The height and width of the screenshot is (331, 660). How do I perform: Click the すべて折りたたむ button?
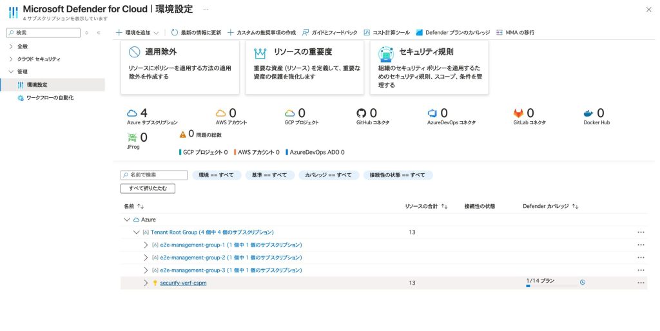[x=148, y=189]
